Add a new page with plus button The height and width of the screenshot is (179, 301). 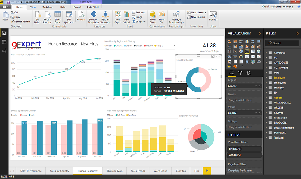[x=207, y=171]
